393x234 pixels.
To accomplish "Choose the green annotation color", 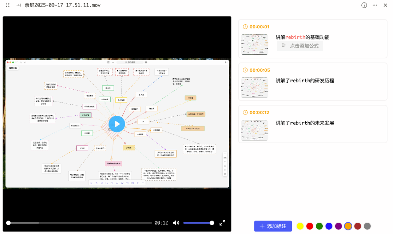I will point(319,226).
